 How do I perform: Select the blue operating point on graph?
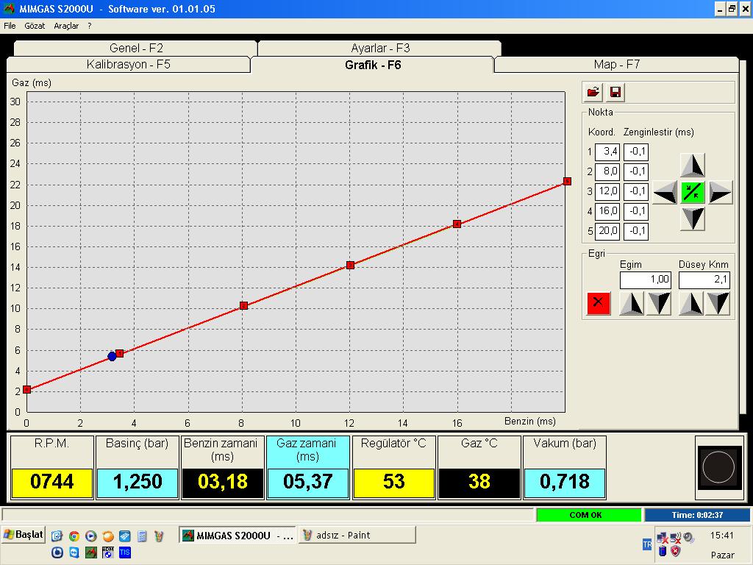pyautogui.click(x=112, y=356)
